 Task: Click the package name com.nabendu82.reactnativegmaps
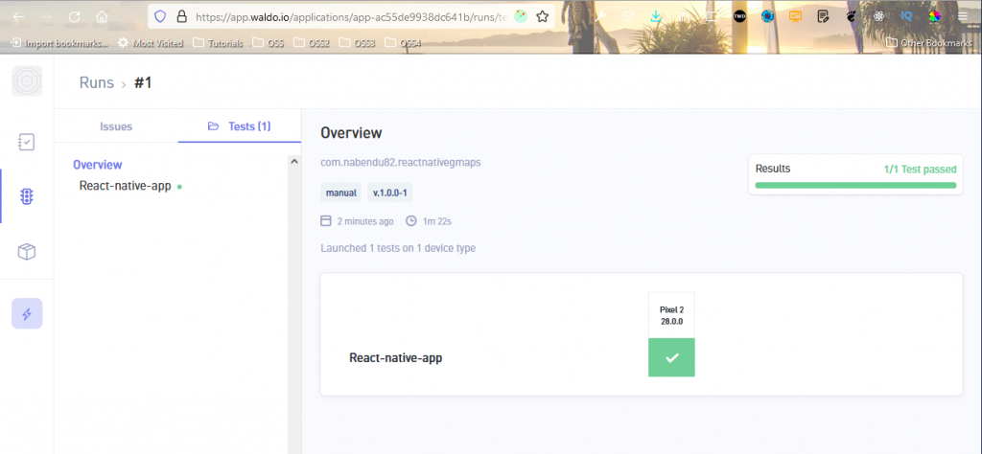(401, 163)
